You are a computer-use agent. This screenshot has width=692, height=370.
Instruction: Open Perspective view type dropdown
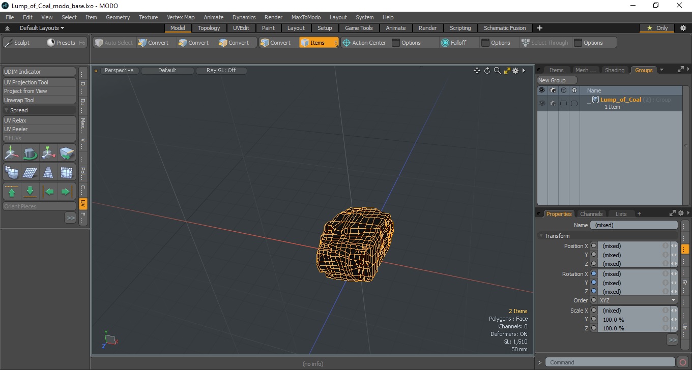(x=119, y=71)
